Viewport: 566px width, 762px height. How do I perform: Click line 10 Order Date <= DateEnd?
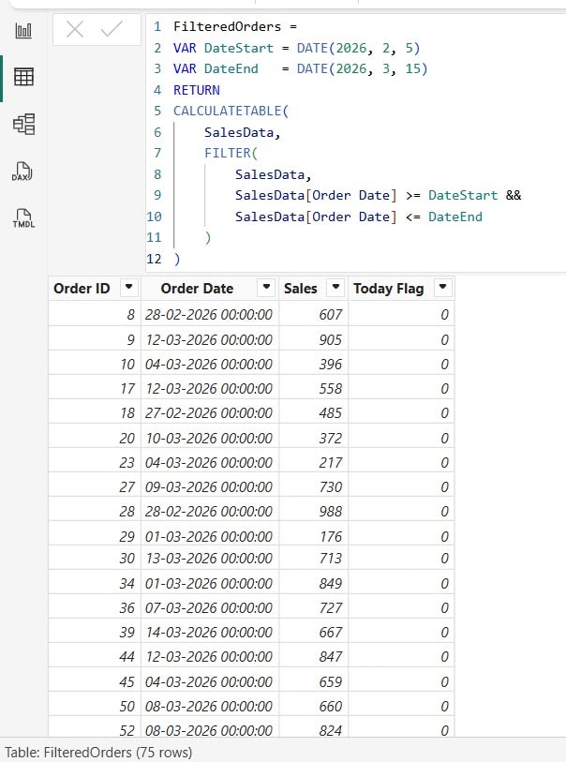[359, 217]
